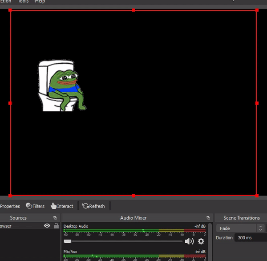Screen dimensions: 267x261
Task: Toggle lock icon on Browser source
Action: click(57, 226)
